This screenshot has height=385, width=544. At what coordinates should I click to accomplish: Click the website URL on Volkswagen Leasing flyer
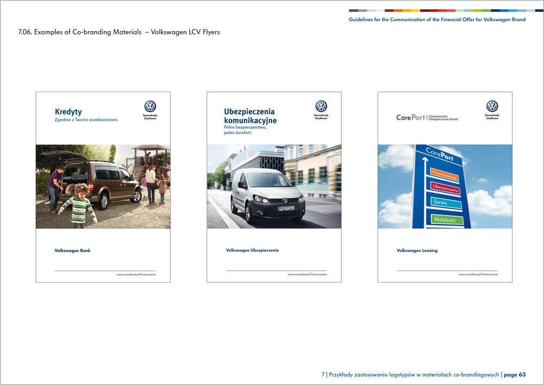tap(478, 274)
